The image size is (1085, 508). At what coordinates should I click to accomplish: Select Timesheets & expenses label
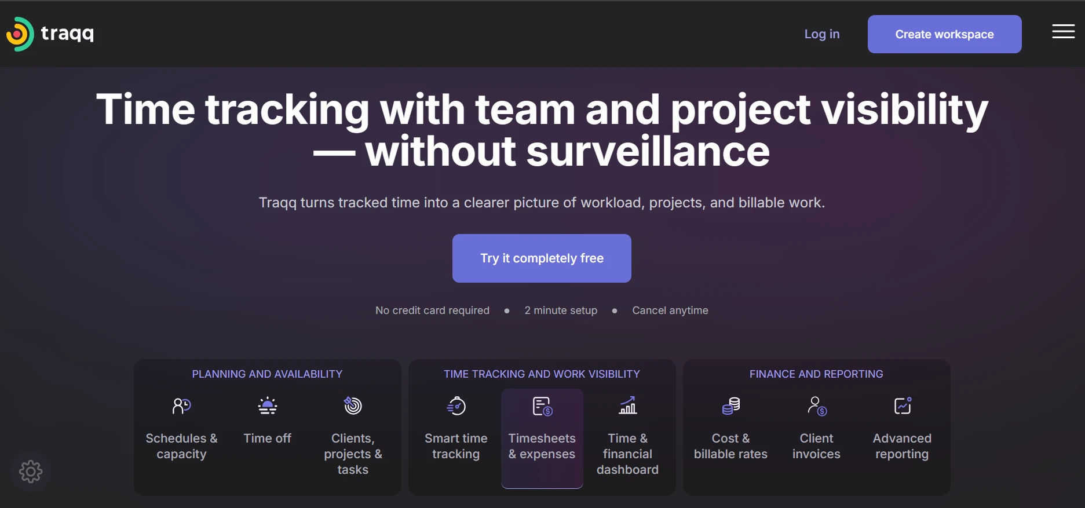pos(542,446)
